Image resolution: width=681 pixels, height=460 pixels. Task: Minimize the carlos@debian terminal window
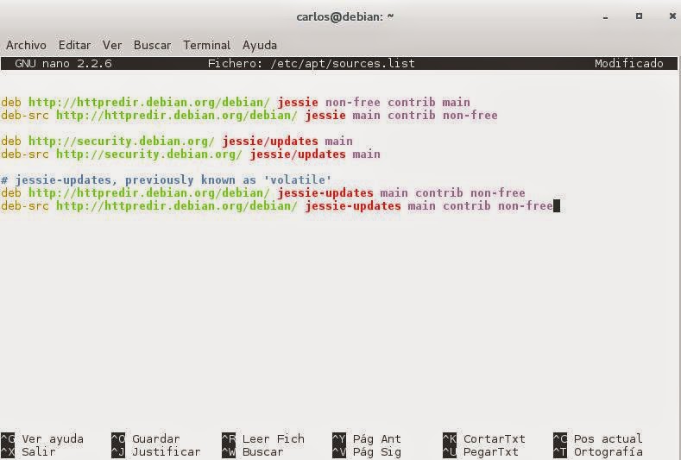(x=605, y=17)
